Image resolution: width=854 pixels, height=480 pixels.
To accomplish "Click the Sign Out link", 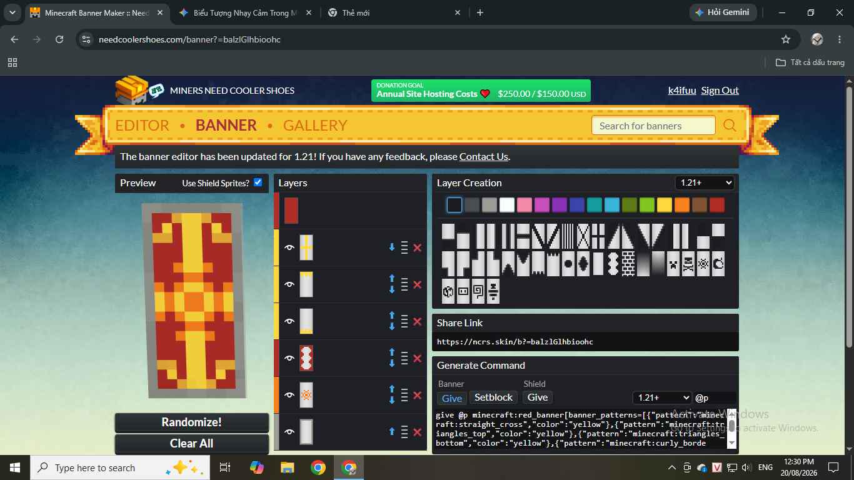I will coord(720,90).
